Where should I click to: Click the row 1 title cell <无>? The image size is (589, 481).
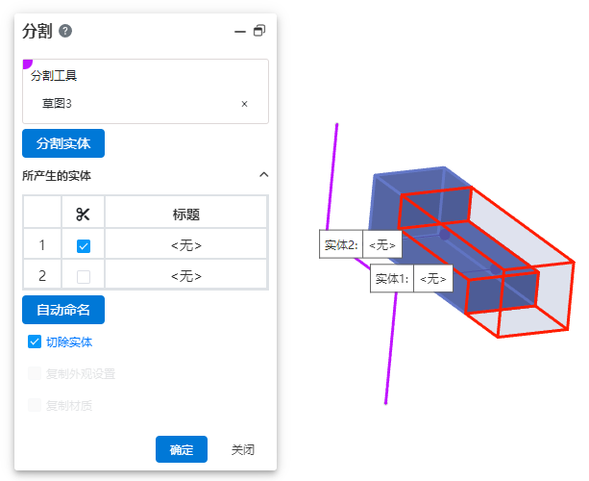coord(186,245)
